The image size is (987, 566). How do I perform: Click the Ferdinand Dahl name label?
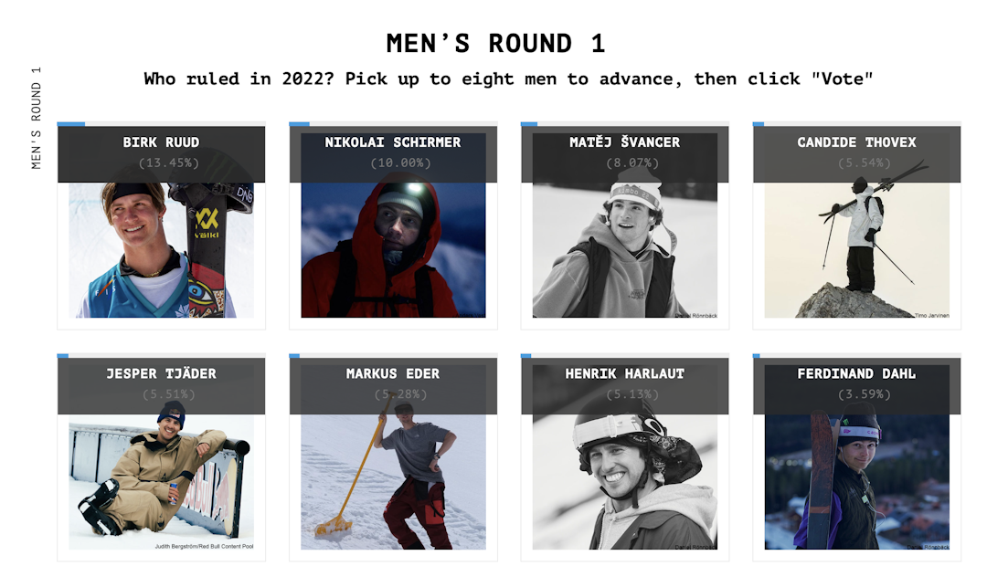click(x=856, y=374)
